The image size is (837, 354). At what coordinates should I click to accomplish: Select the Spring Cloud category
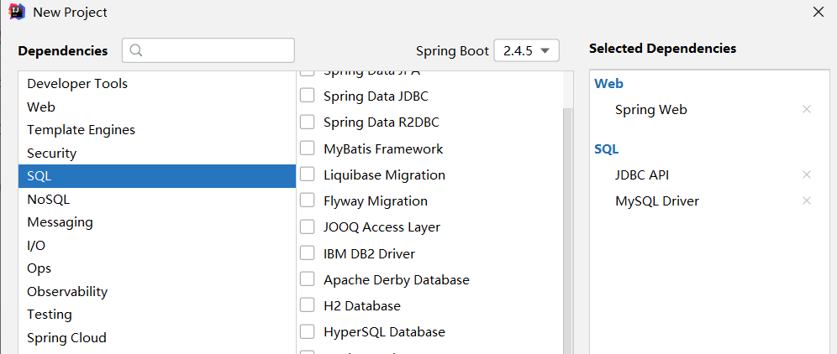pyautogui.click(x=66, y=338)
